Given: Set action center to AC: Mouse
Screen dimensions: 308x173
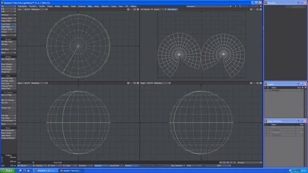Looking at the screenshot, I should click(x=25, y=166).
